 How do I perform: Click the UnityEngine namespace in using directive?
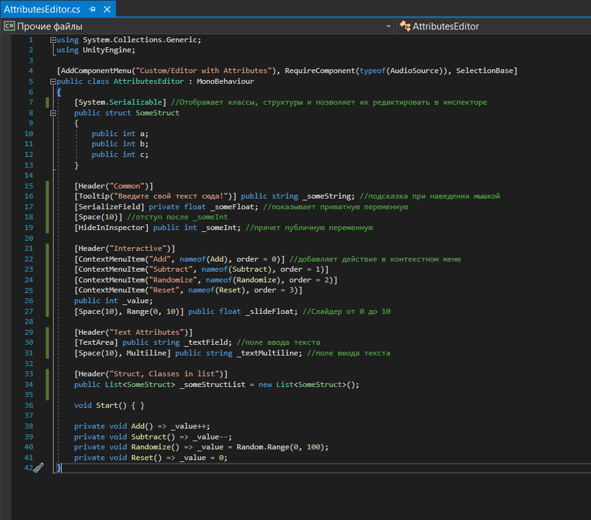(106, 50)
